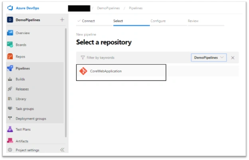This screenshot has height=160, width=249.
Task: Click the Pipelines breadcrumb link
Action: (x=136, y=8)
